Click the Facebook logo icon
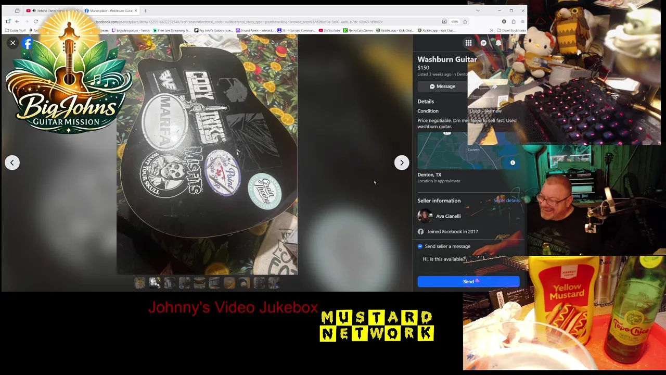The height and width of the screenshot is (375, 666). click(28, 44)
